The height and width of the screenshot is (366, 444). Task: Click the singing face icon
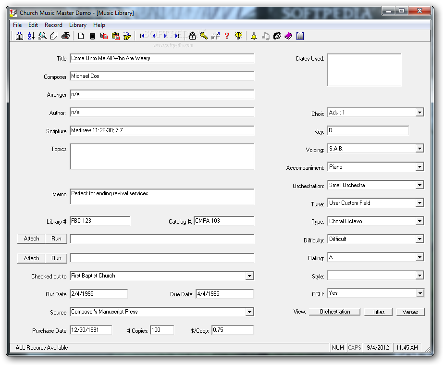277,36
